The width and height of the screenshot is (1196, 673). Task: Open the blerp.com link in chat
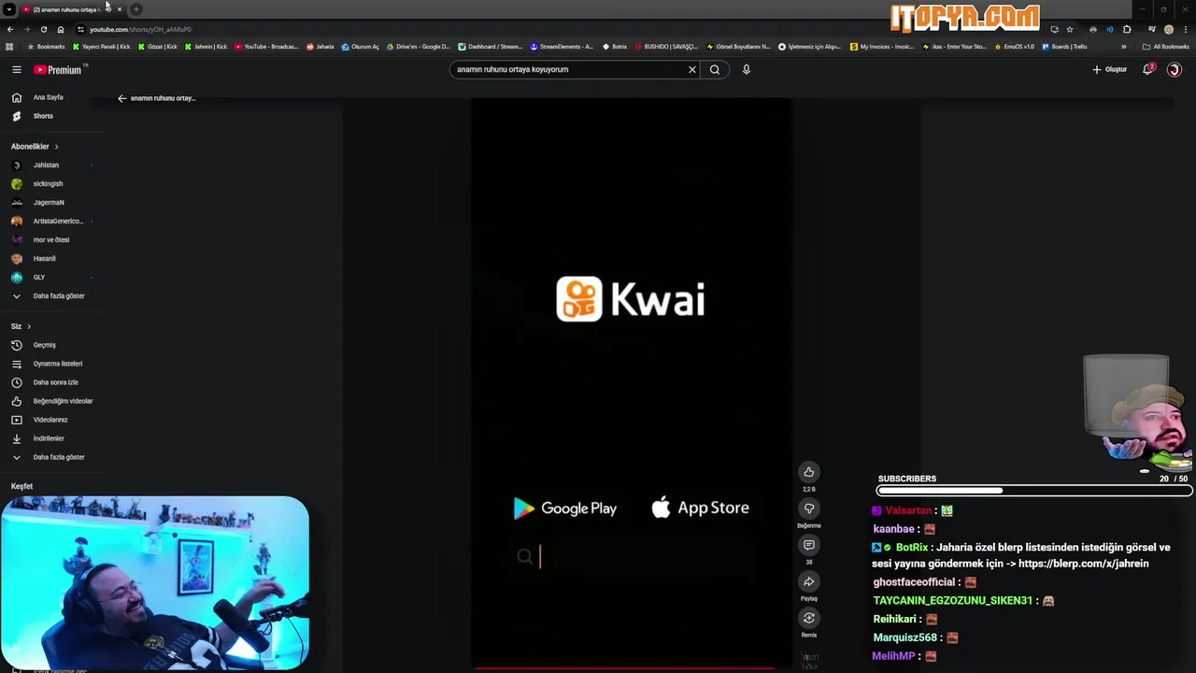1083,564
